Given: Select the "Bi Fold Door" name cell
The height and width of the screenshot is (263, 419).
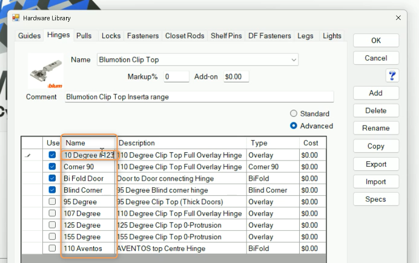Looking at the screenshot, I should tap(88, 178).
